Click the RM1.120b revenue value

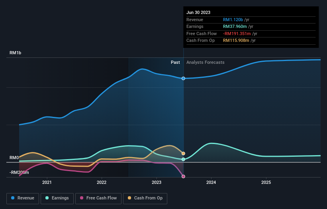pyautogui.click(x=233, y=20)
